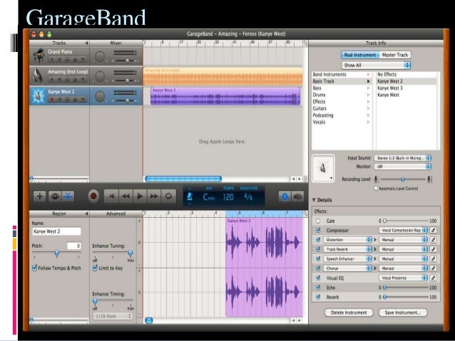Toggle the Distortion effect checkbox
The width and height of the screenshot is (455, 341).
pos(318,240)
